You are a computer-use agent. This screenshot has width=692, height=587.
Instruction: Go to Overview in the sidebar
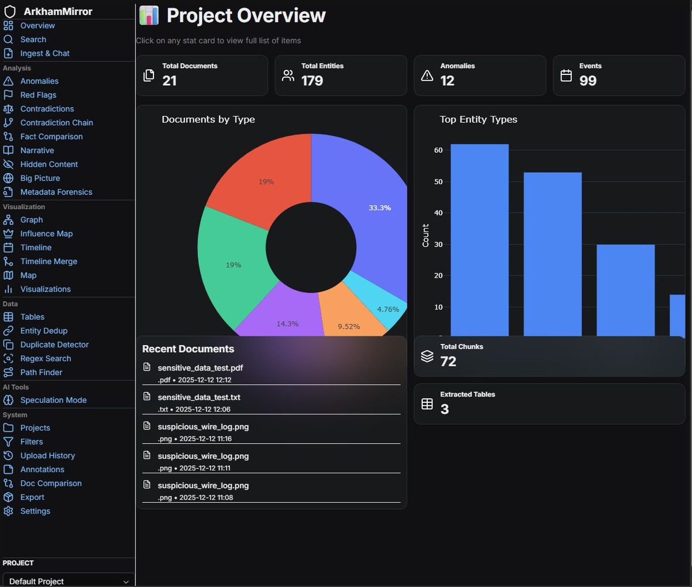[x=37, y=25]
